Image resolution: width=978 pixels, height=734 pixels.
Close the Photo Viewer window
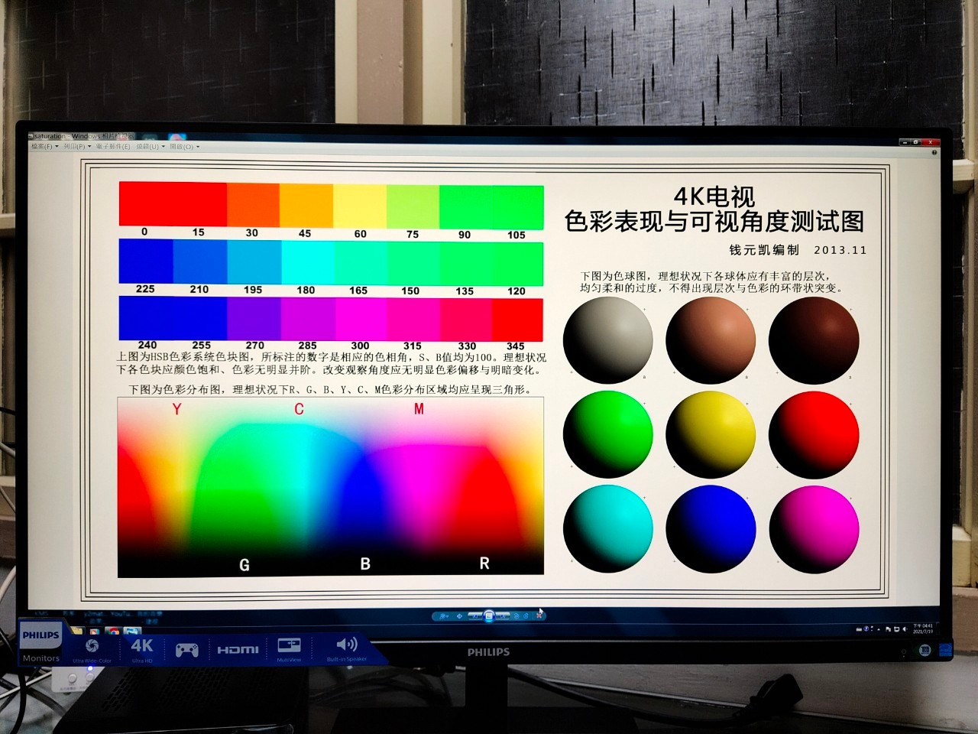[x=931, y=142]
